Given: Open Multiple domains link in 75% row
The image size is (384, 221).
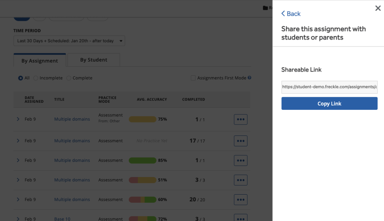Looking at the screenshot, I should [72, 119].
